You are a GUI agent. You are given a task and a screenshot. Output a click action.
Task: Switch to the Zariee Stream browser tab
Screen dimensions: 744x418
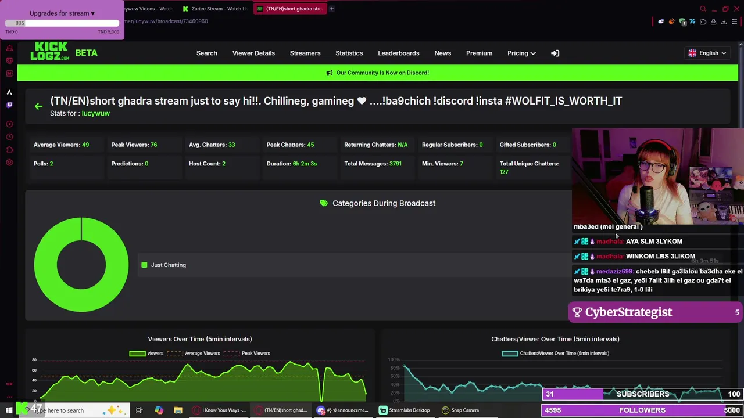point(214,9)
